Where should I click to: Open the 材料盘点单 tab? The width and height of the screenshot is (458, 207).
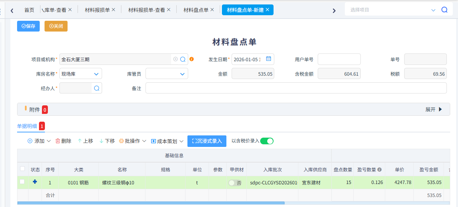tap(196, 10)
